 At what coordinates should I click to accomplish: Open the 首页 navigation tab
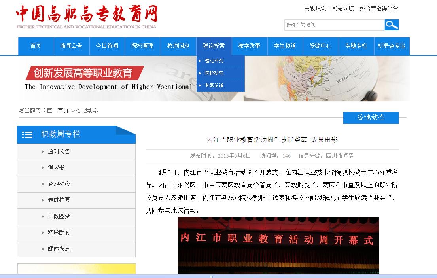coord(36,46)
